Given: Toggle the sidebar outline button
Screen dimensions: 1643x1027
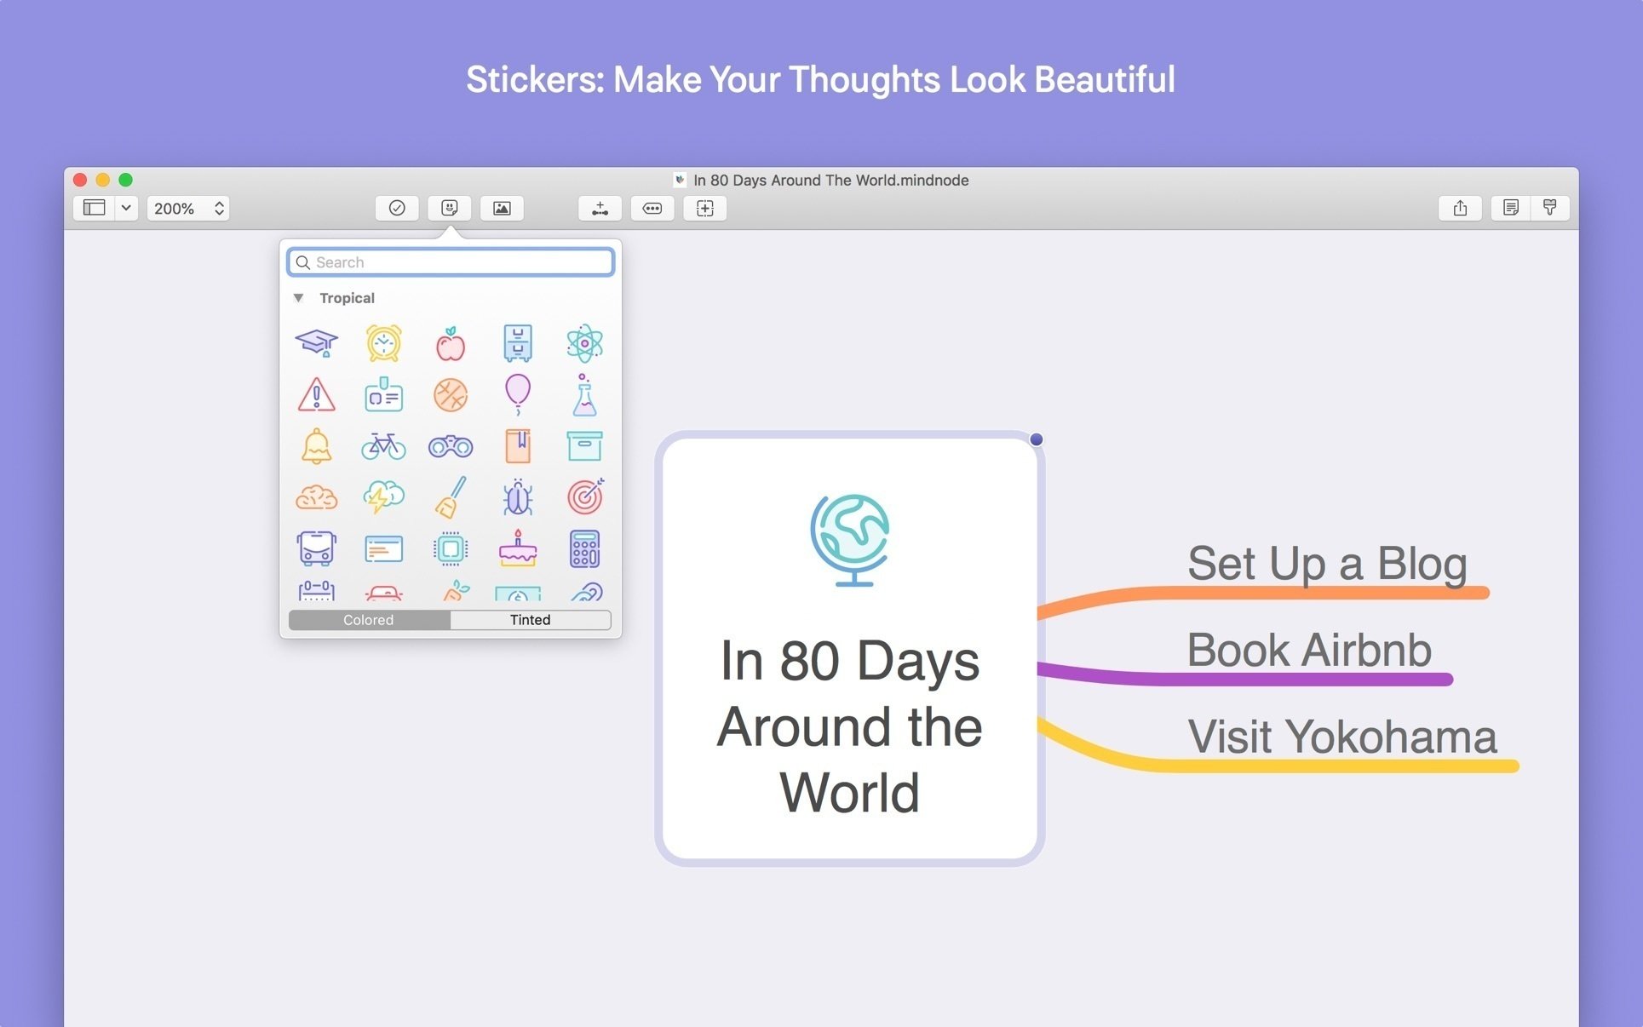Looking at the screenshot, I should pos(95,208).
